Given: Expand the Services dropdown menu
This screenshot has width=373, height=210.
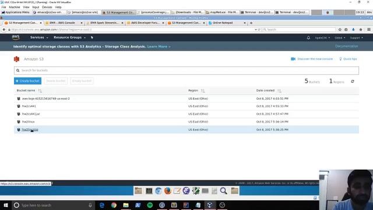Looking at the screenshot, I should 39,37.
